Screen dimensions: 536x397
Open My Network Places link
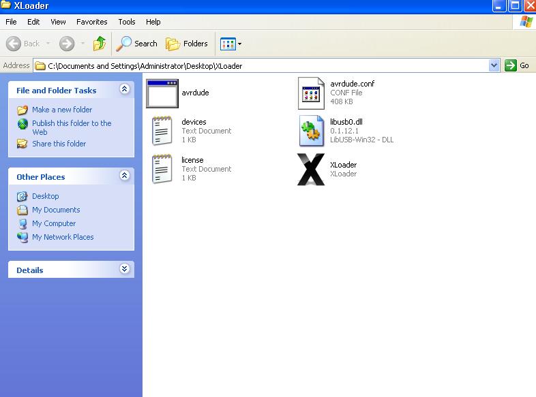[63, 237]
